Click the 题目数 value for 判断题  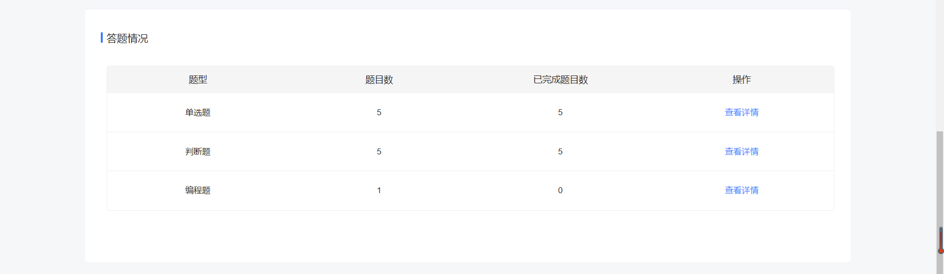(x=379, y=151)
